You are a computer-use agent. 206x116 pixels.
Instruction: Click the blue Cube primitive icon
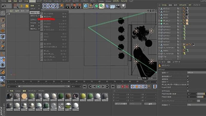tap(86, 6)
